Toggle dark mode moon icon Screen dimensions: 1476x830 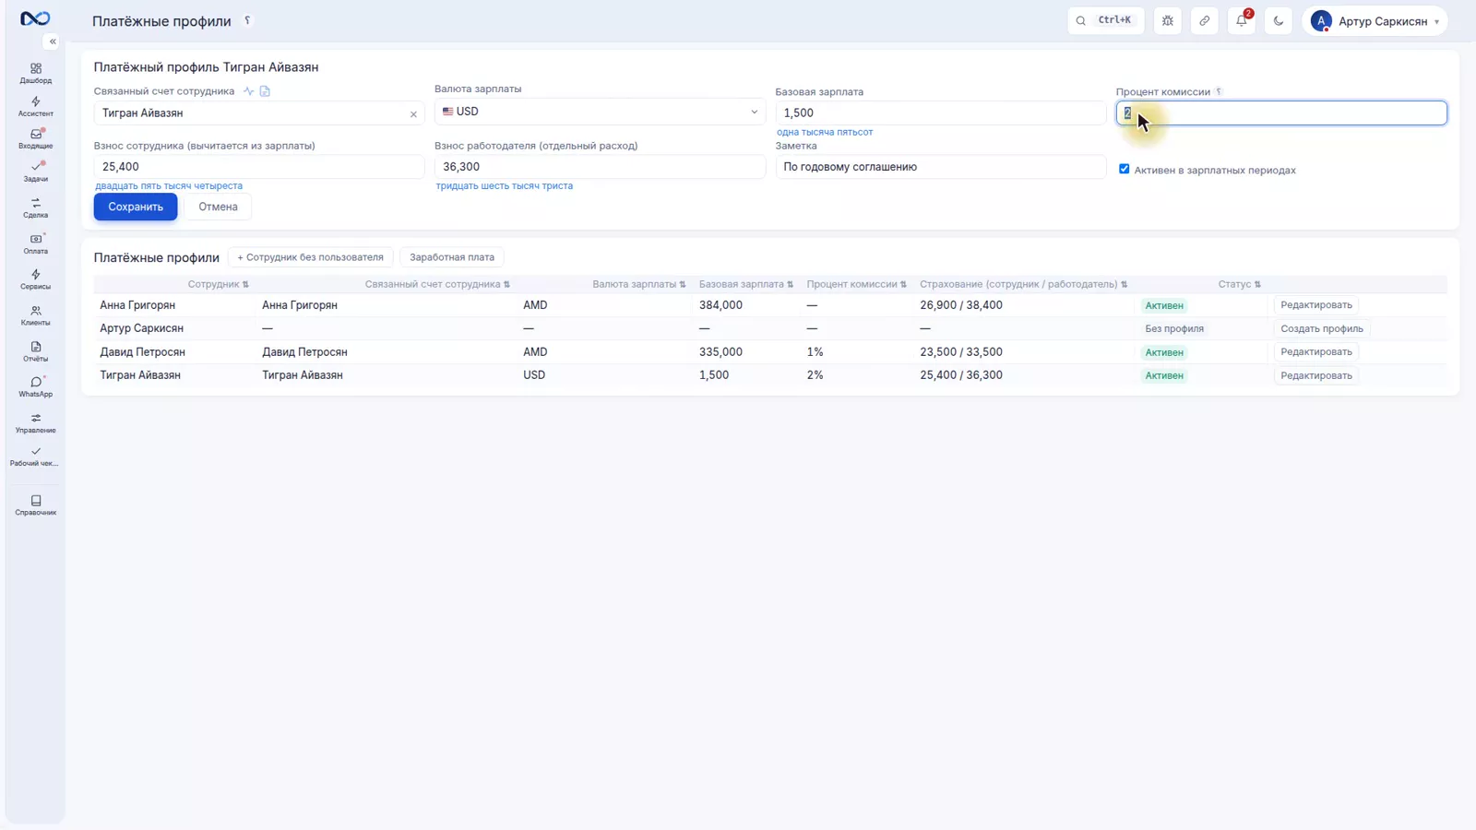[1279, 21]
